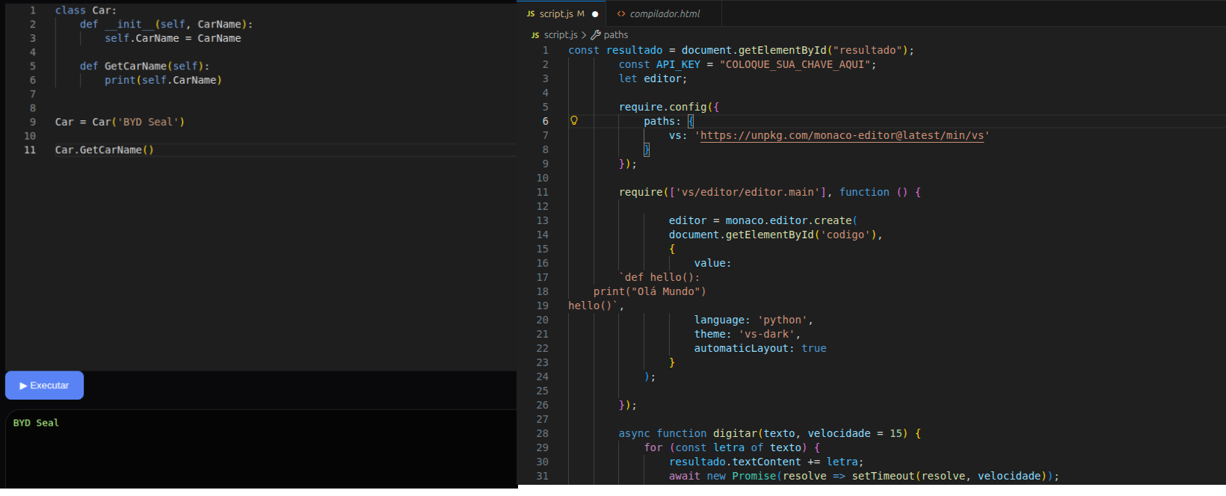The height and width of the screenshot is (496, 1226).
Task: Click line number 6 in script.js gutter
Action: (x=545, y=121)
